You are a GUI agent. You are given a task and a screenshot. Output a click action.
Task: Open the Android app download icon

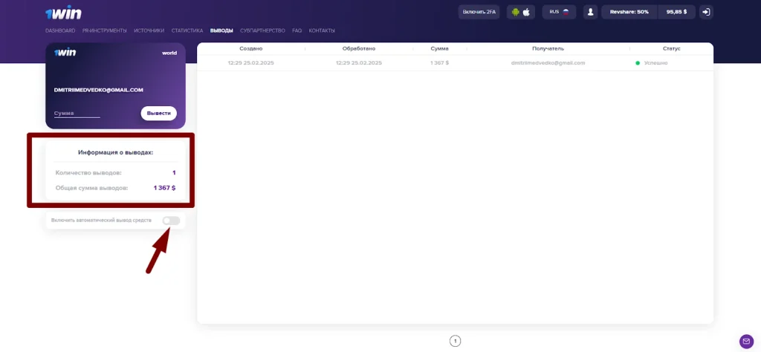click(516, 12)
